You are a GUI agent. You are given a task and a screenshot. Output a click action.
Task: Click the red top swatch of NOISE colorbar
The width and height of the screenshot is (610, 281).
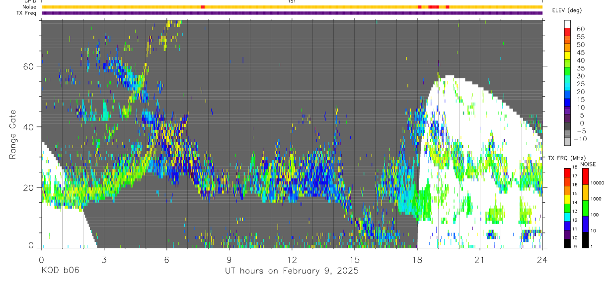(x=585, y=176)
